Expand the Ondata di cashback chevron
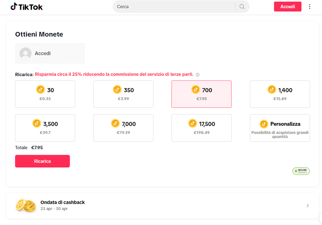The width and height of the screenshot is (322, 225). tap(308, 206)
